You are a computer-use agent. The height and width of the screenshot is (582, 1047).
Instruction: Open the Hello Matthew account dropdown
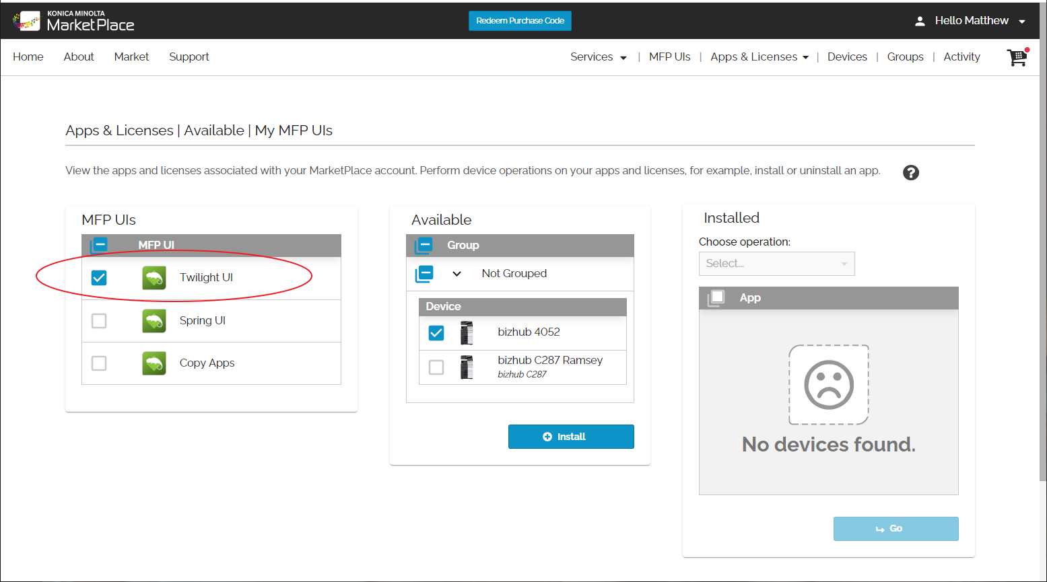(x=980, y=21)
